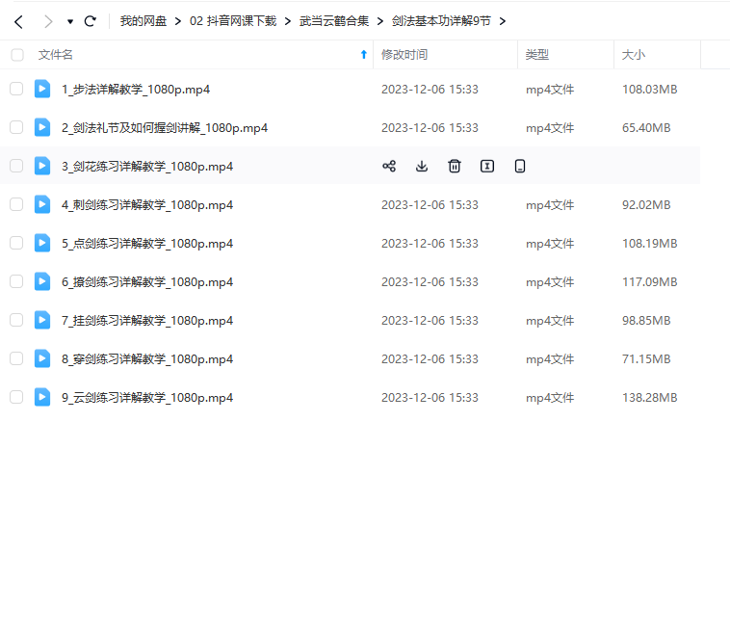Click 剑法基本功详解9节 breadcrumb
The height and width of the screenshot is (633, 730).
[x=441, y=21]
